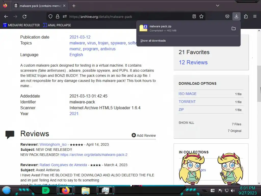Open site permissions icon in address bar
The image size is (261, 196).
pyautogui.click(x=65, y=16)
